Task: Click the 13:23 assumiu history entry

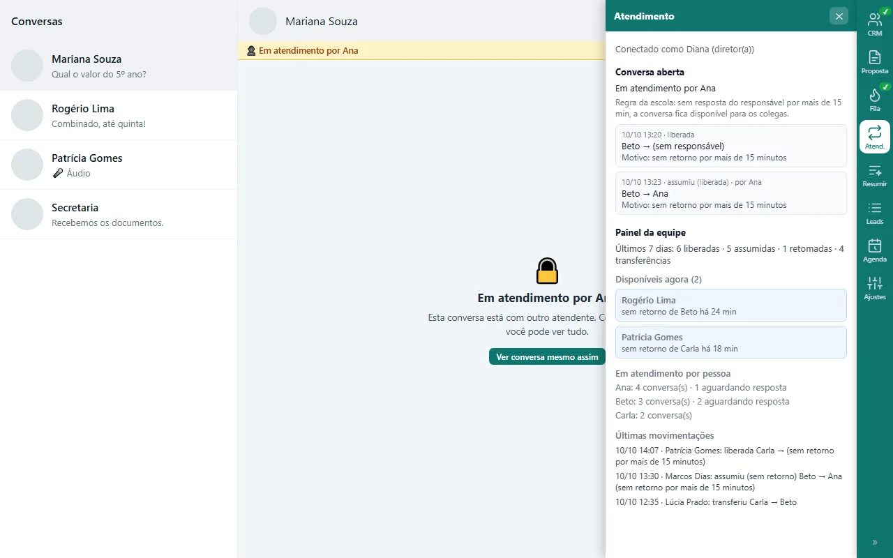Action: point(730,193)
